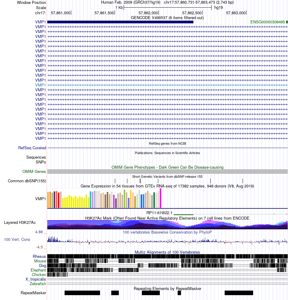288x300 pixels.
Task: Click the gray OMIM Genes bar
Action: (x=167, y=171)
